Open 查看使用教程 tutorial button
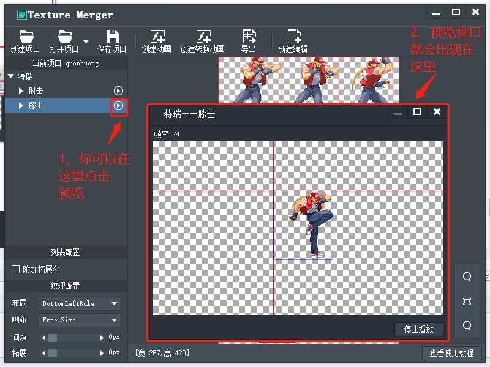Viewport: 490px width, 367px height. (x=451, y=353)
